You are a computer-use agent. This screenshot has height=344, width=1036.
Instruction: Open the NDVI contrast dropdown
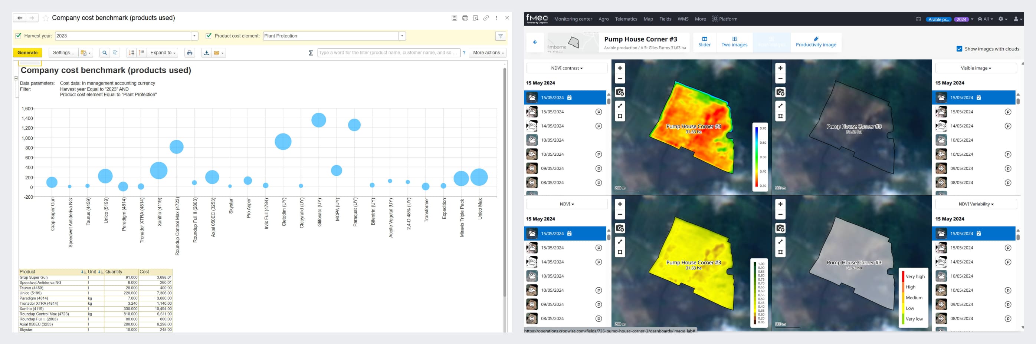coord(566,68)
